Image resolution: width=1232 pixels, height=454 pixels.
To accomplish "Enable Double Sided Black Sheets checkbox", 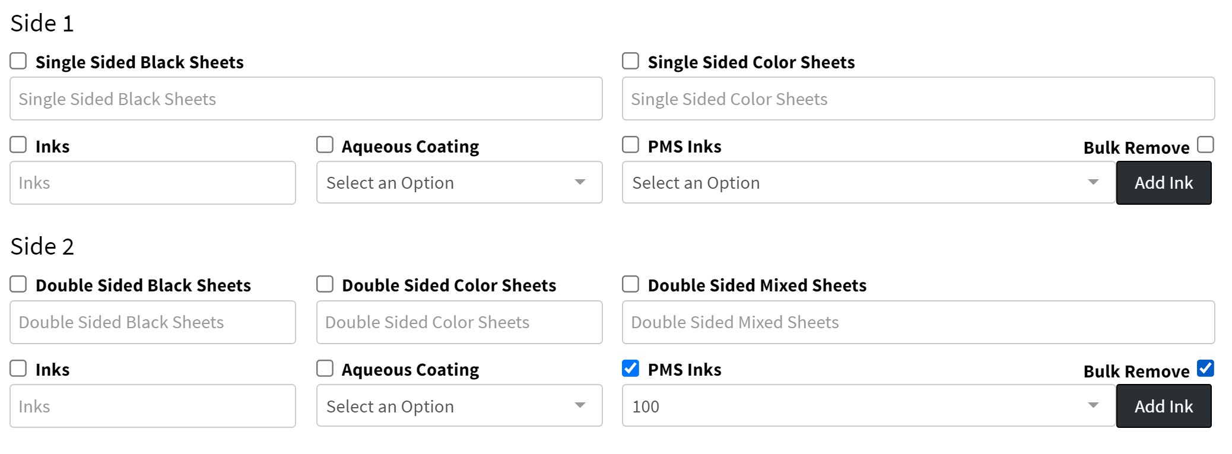I will point(18,284).
